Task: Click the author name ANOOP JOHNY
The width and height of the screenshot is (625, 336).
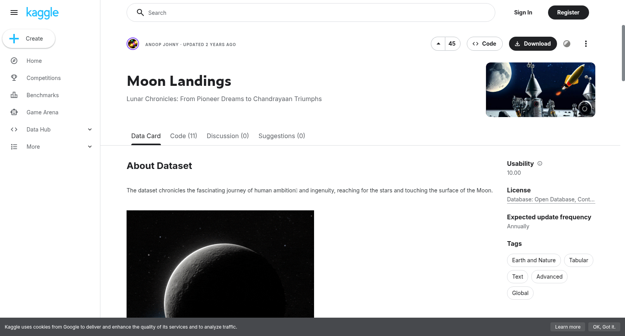Action: (162, 44)
